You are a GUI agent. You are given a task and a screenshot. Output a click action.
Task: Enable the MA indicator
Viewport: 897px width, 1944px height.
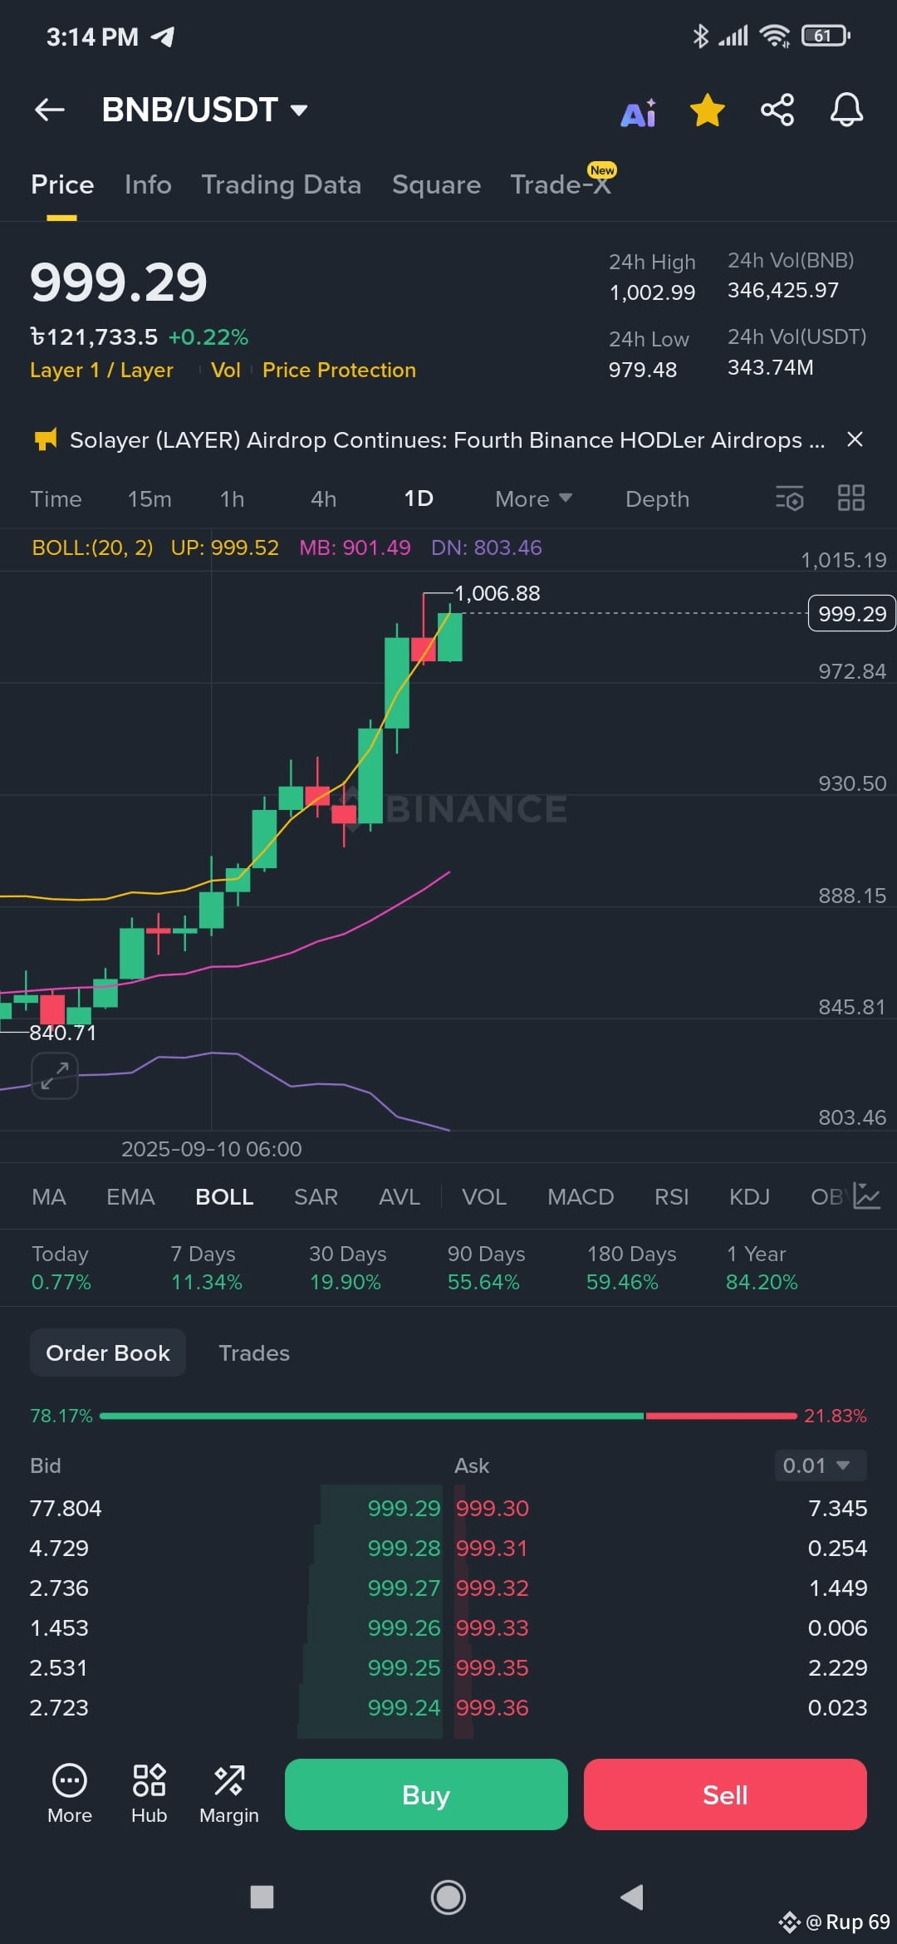tap(48, 1196)
